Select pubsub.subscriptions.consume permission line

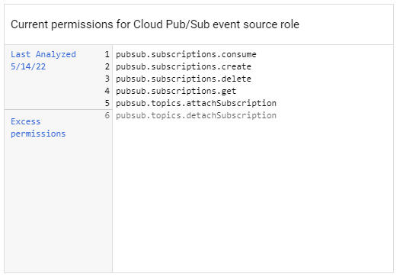point(186,54)
